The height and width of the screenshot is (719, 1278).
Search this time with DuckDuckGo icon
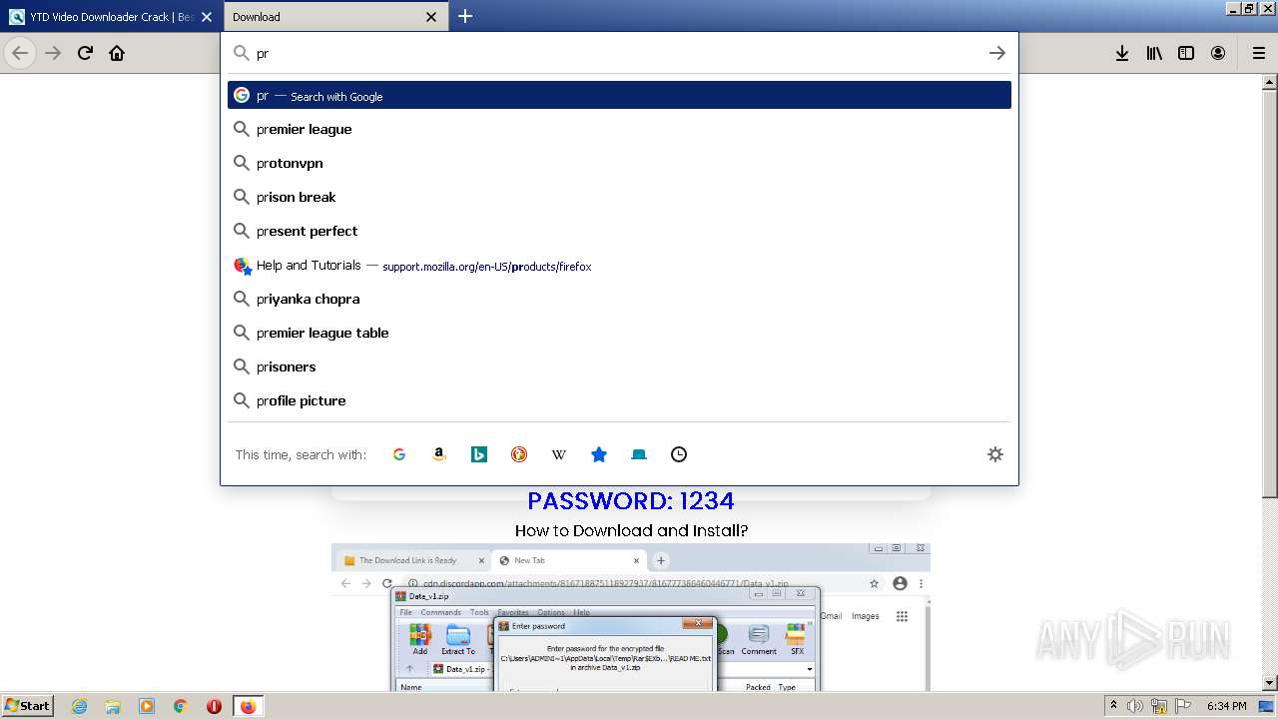pos(519,454)
